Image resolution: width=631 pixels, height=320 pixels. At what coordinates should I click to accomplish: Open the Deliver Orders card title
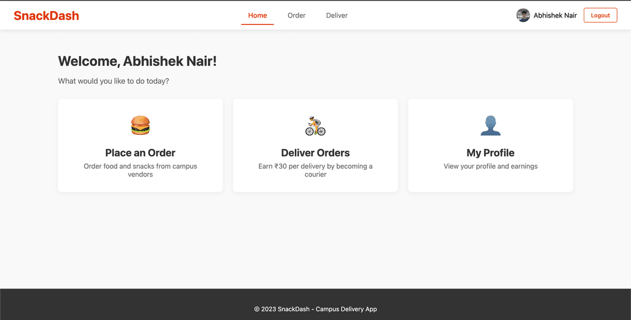[315, 153]
